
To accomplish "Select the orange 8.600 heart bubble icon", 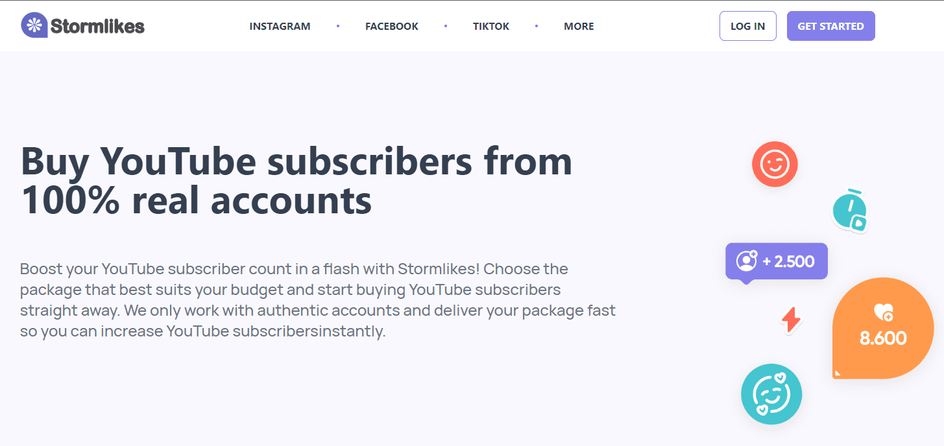I will point(882,329).
